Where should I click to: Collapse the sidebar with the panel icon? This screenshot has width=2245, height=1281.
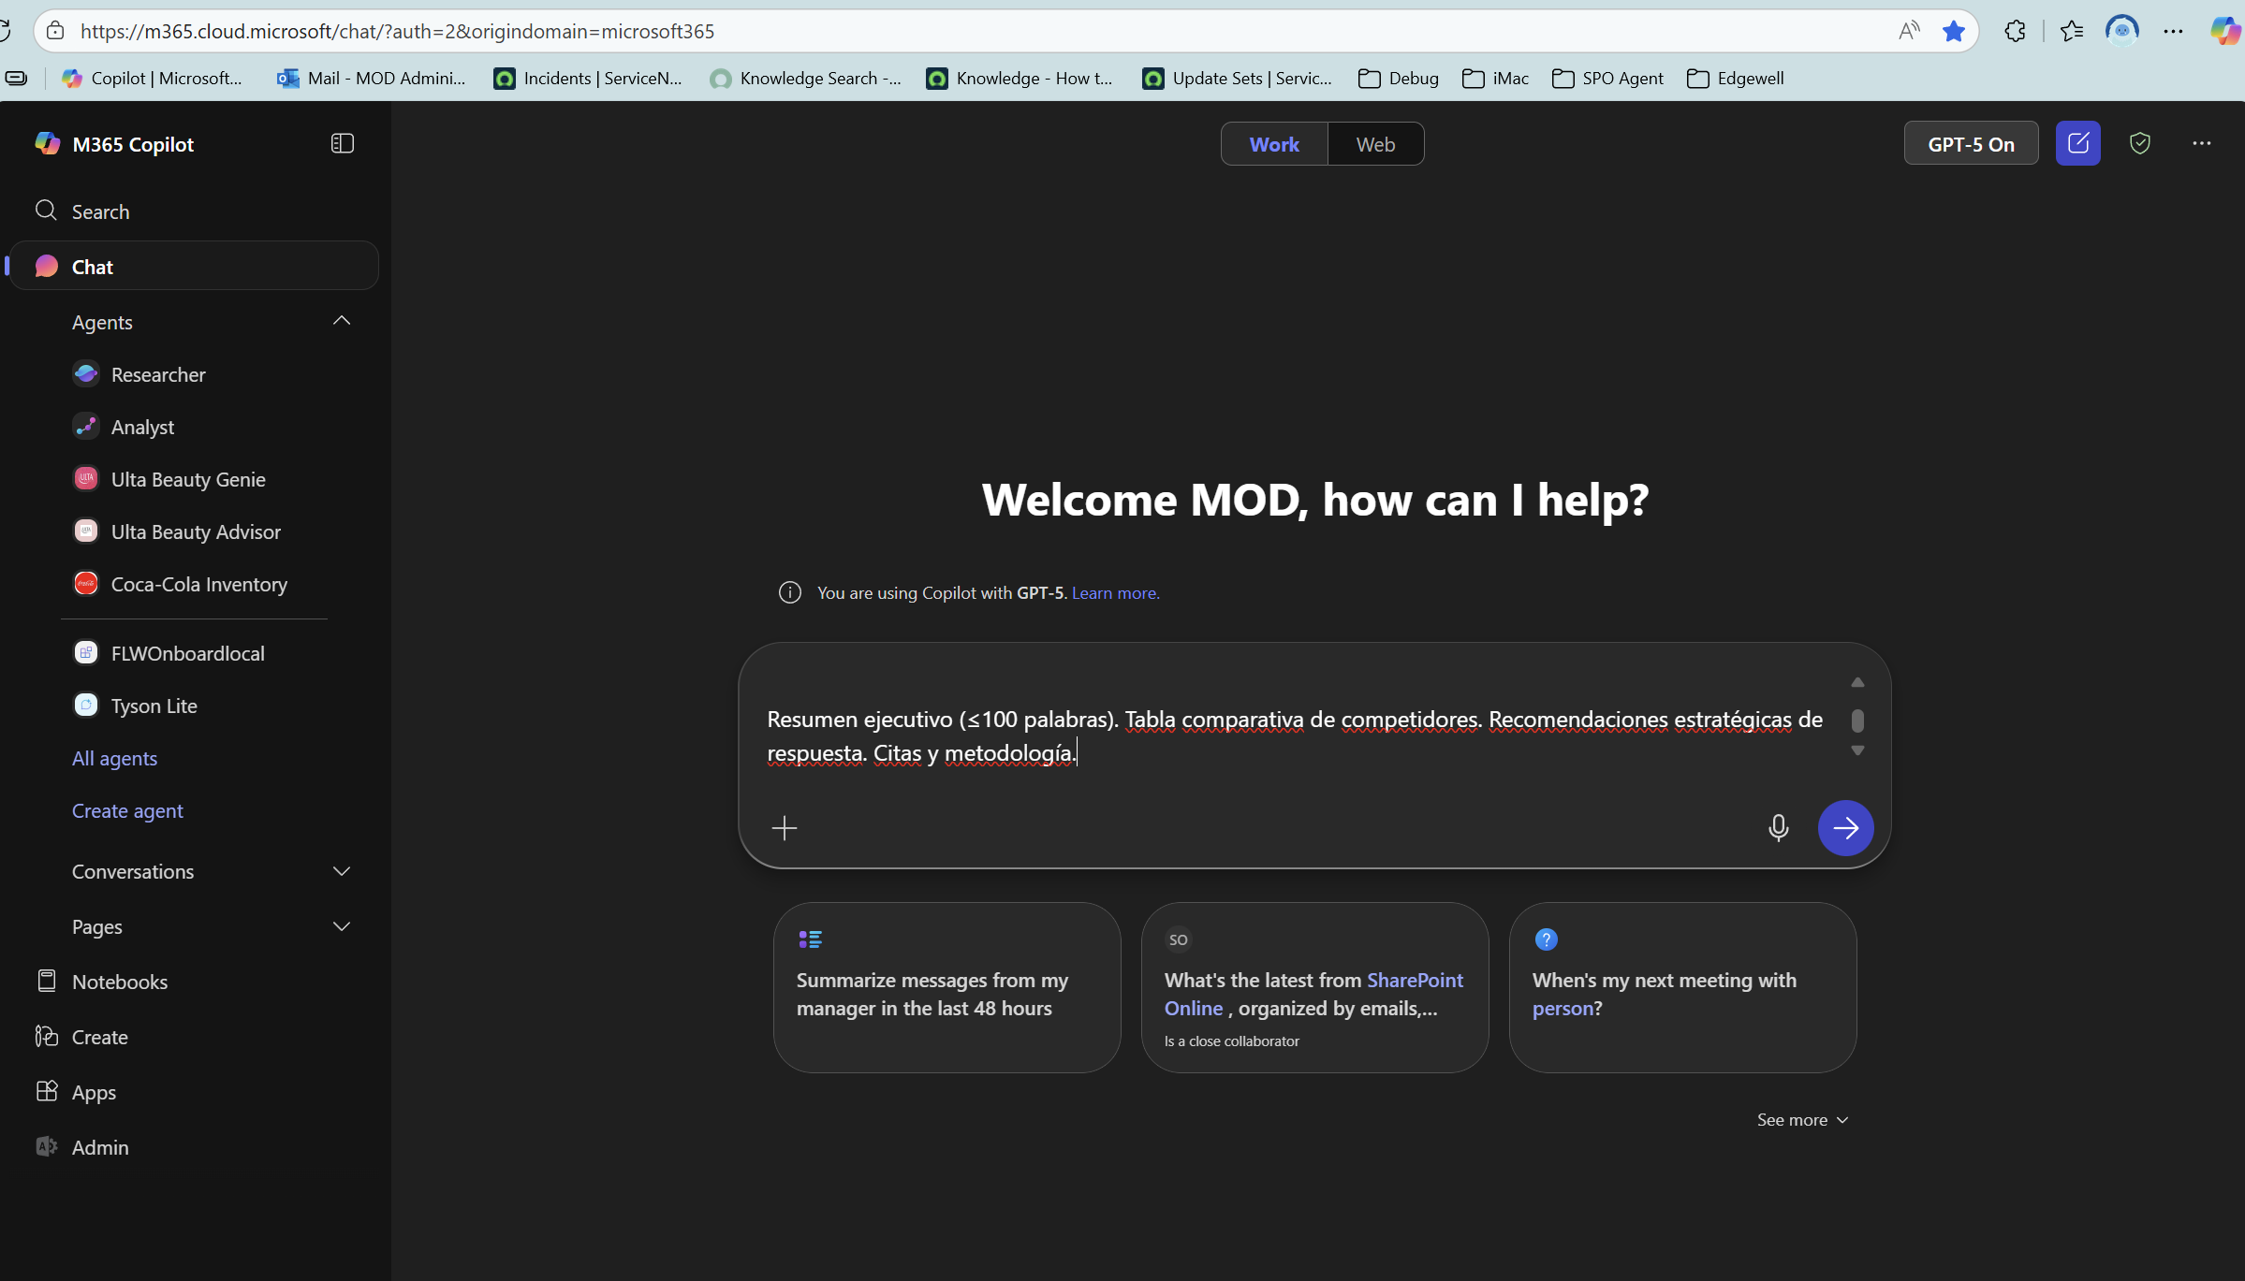tap(342, 142)
